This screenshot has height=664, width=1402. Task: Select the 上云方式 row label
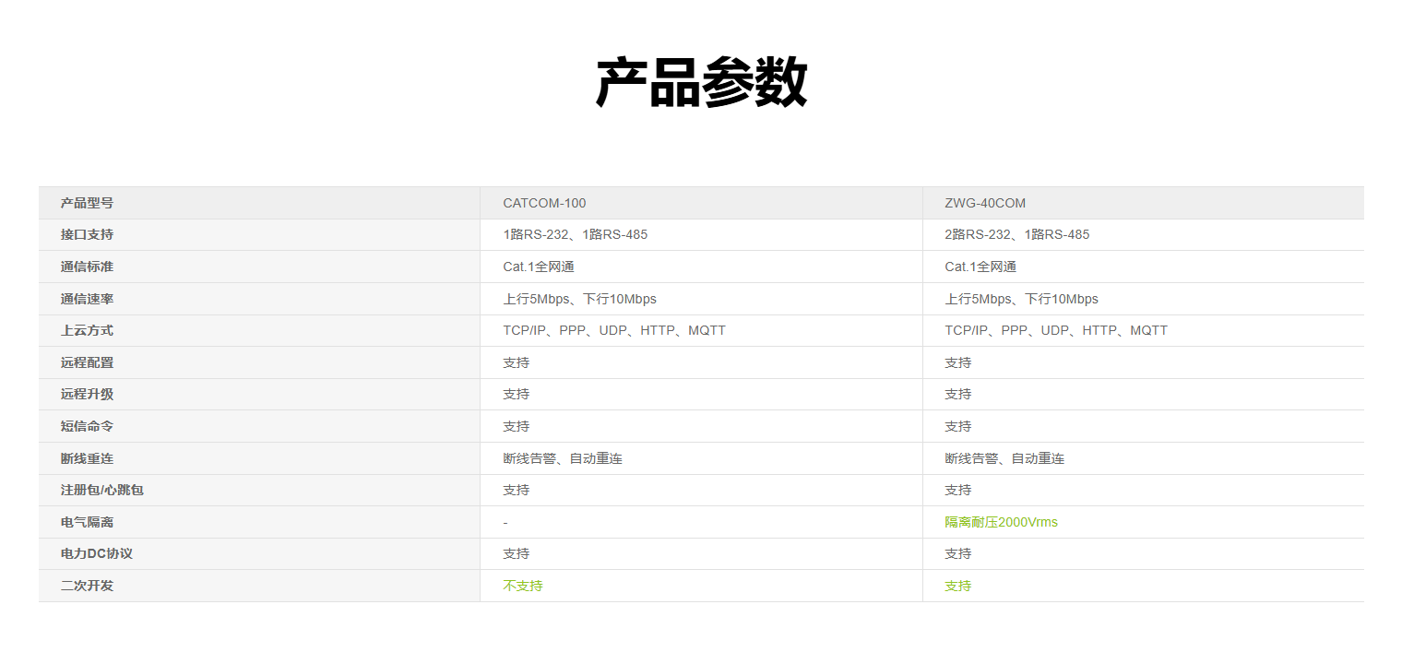pos(87,330)
